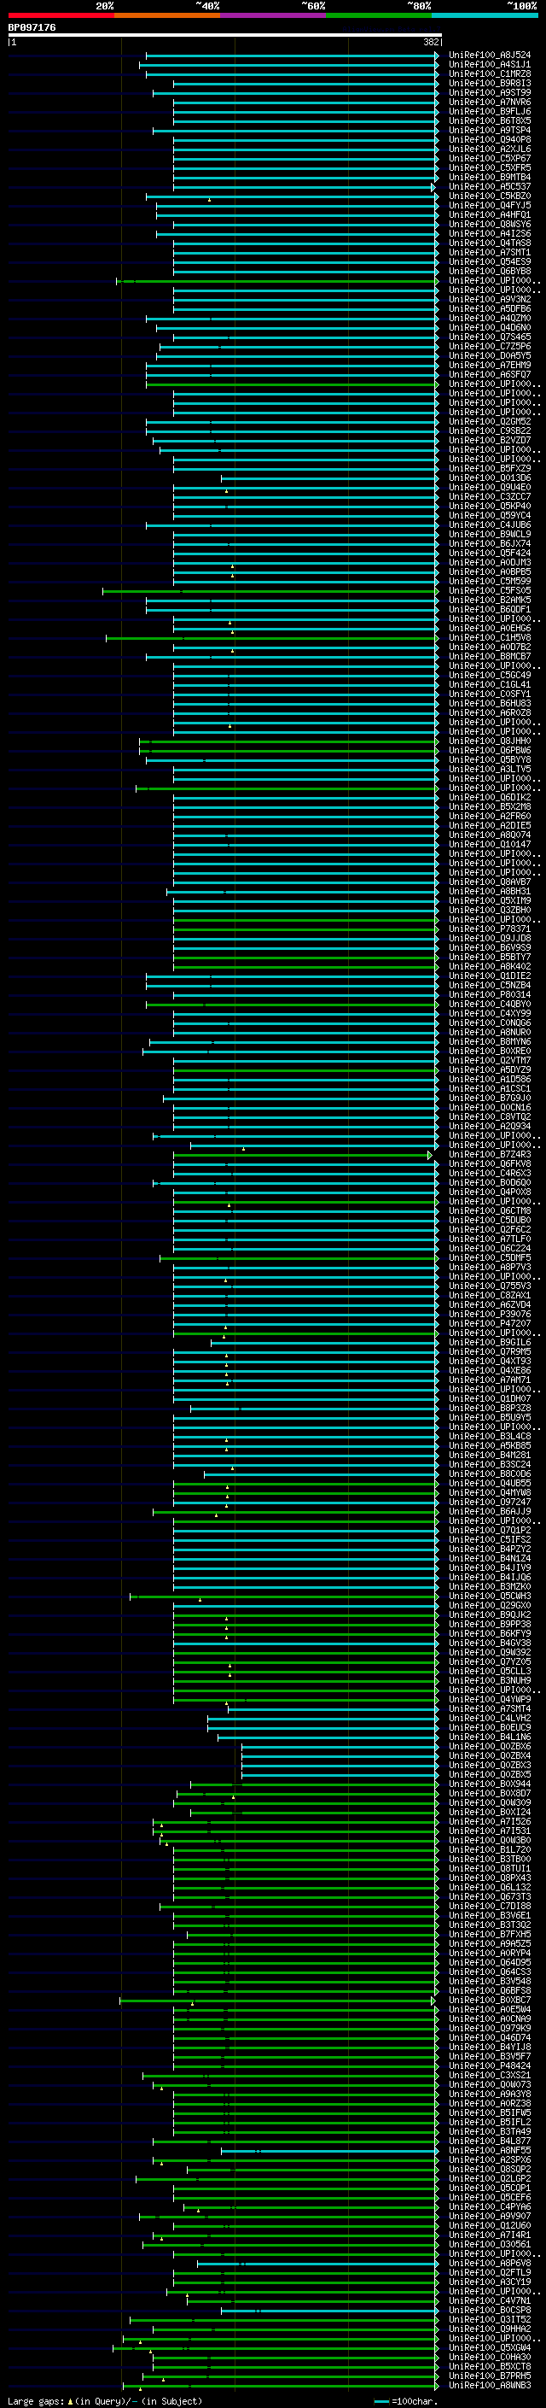Select the UniRef100_A7SMT1 label
Image resolution: width=546 pixels, height=2408 pixels.
[490, 252]
